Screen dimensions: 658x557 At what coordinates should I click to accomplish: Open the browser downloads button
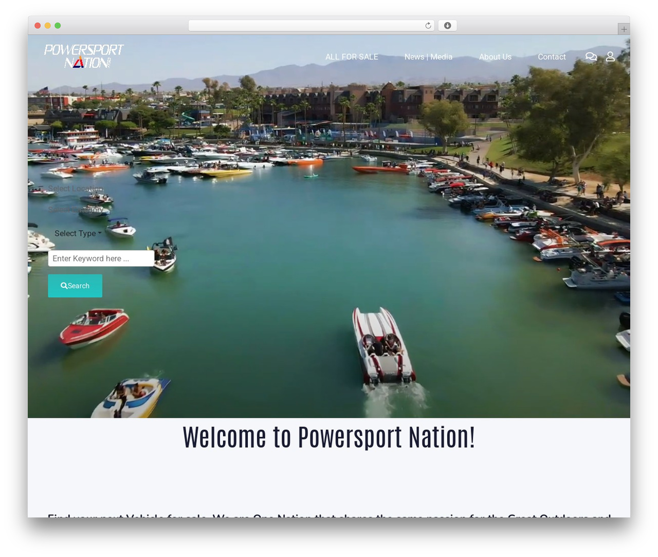tap(447, 26)
